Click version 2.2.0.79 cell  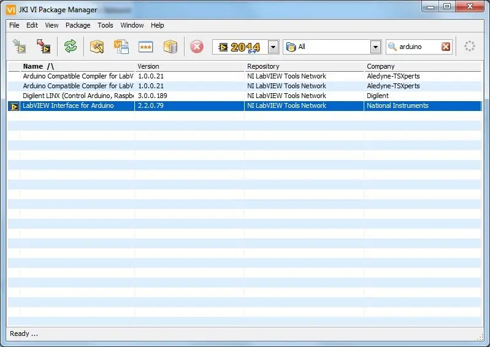pyautogui.click(x=151, y=105)
